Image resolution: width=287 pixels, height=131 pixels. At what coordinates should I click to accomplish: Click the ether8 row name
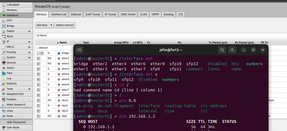pyautogui.click(x=65, y=95)
